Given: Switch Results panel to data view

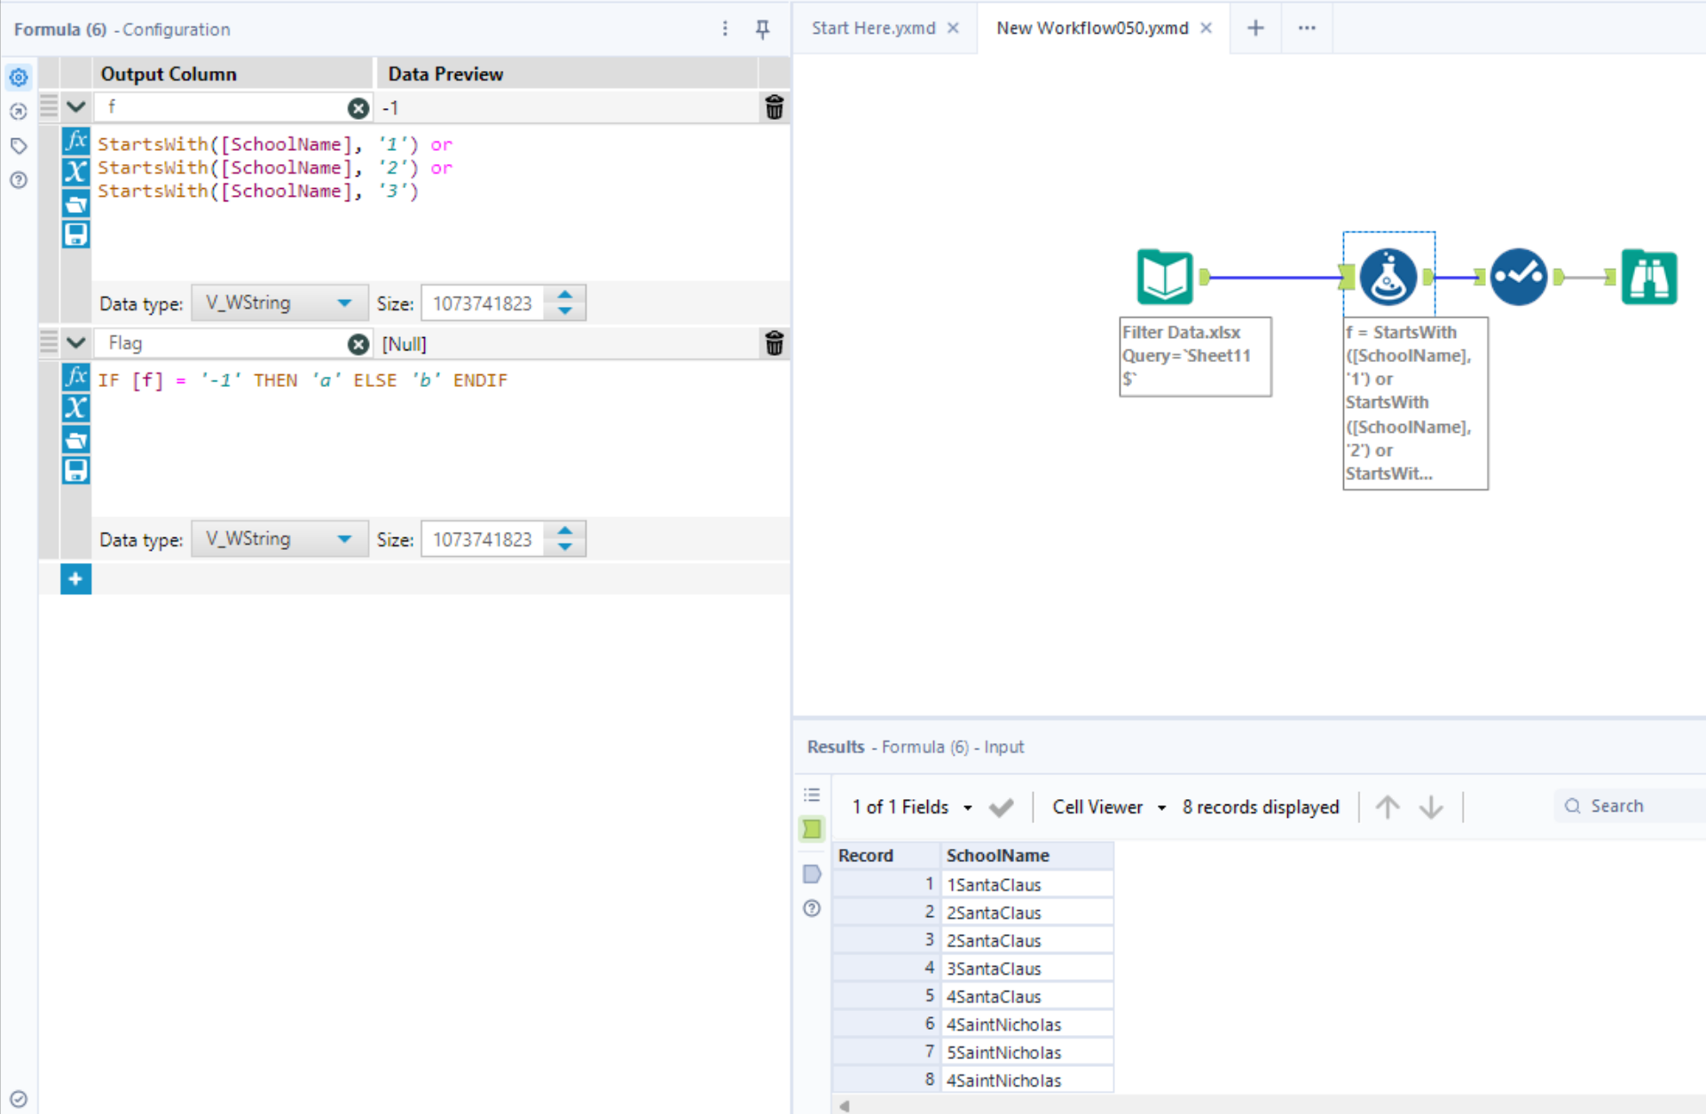Looking at the screenshot, I should tap(811, 829).
